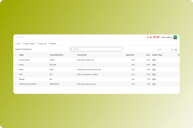The width and height of the screenshot is (193, 128).
Task: Click Export All
Action: [42, 44]
